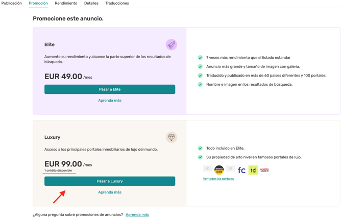Click the checkmark beside 'Todo incluido en Elite'
The image size is (342, 218).
click(x=200, y=148)
